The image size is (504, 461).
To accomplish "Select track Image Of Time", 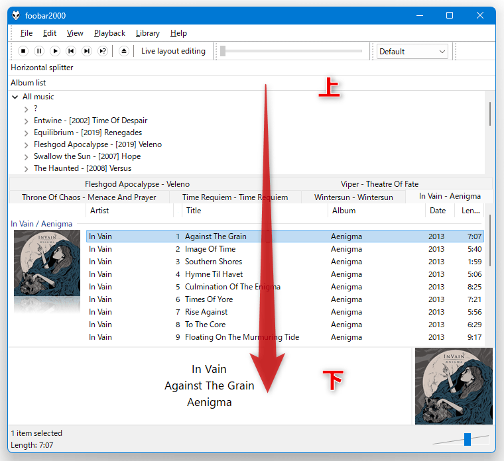I will point(284,249).
